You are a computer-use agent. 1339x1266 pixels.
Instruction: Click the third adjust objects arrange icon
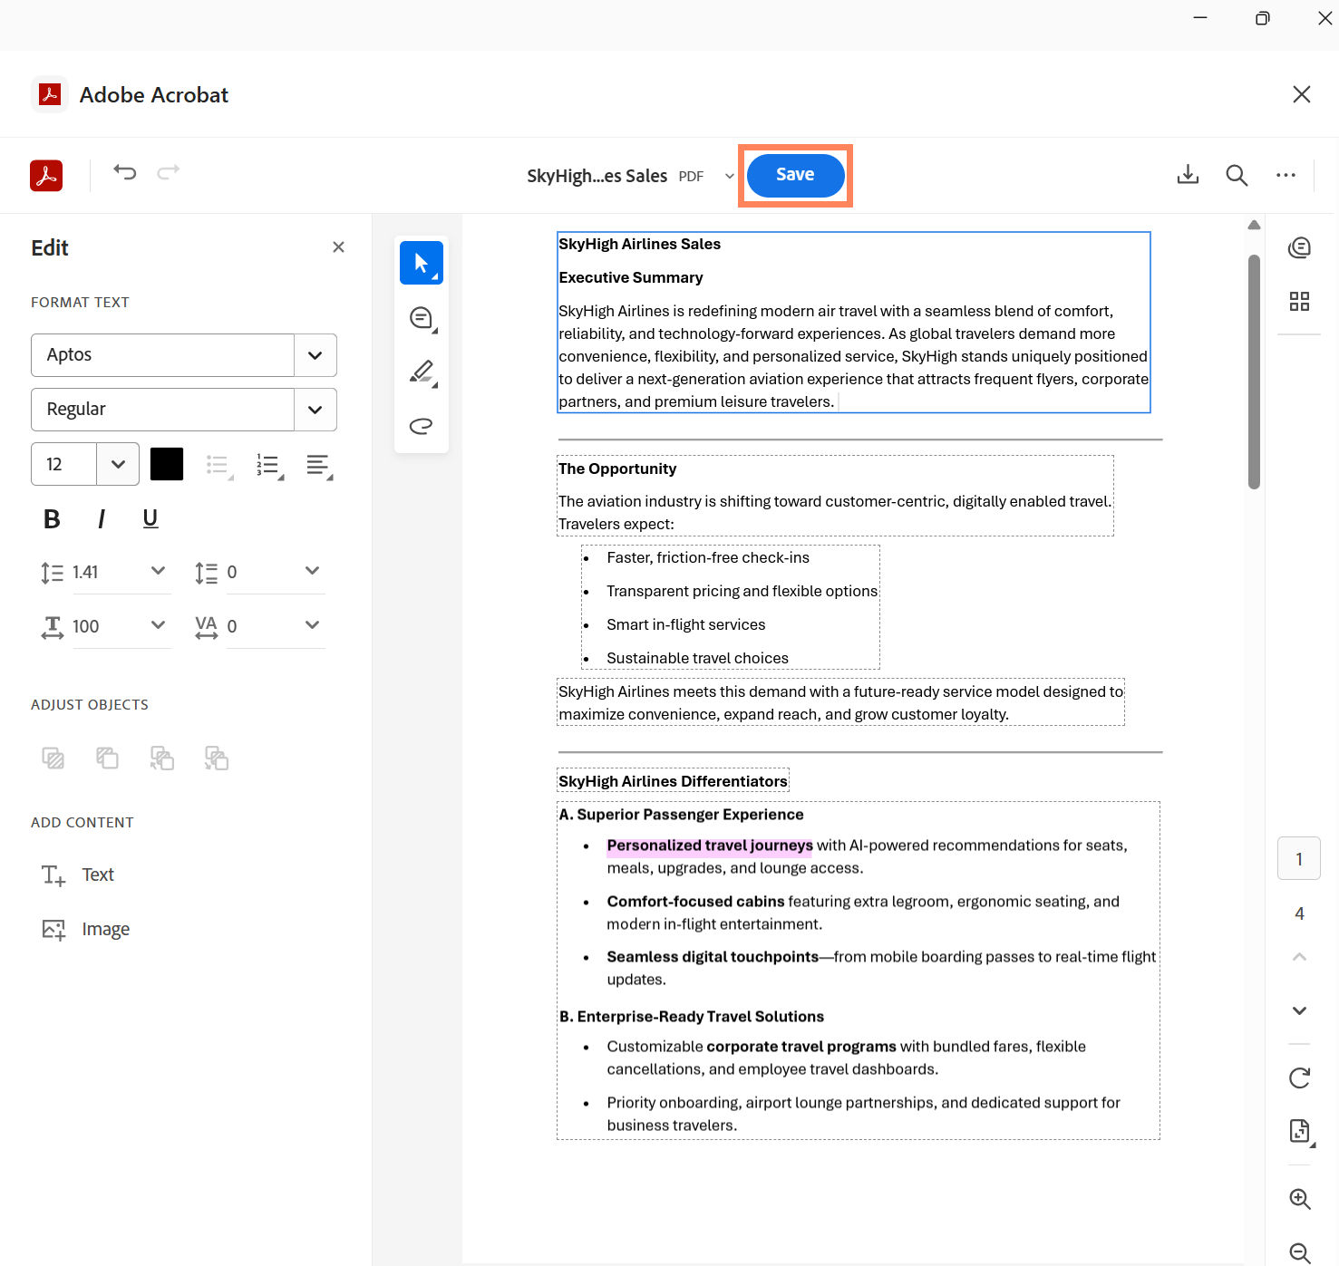[162, 758]
